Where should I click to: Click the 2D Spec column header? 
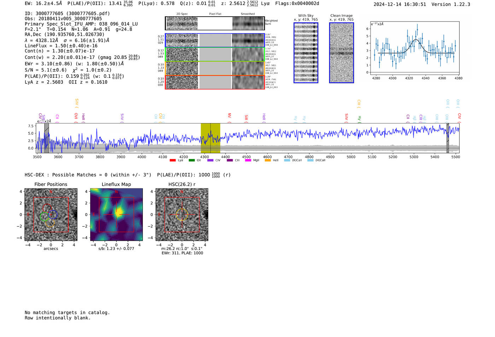tap(182, 14)
